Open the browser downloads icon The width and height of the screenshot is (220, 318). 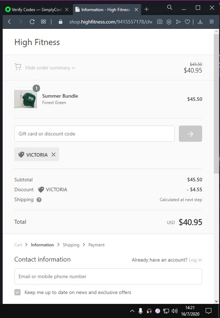[x=200, y=22]
